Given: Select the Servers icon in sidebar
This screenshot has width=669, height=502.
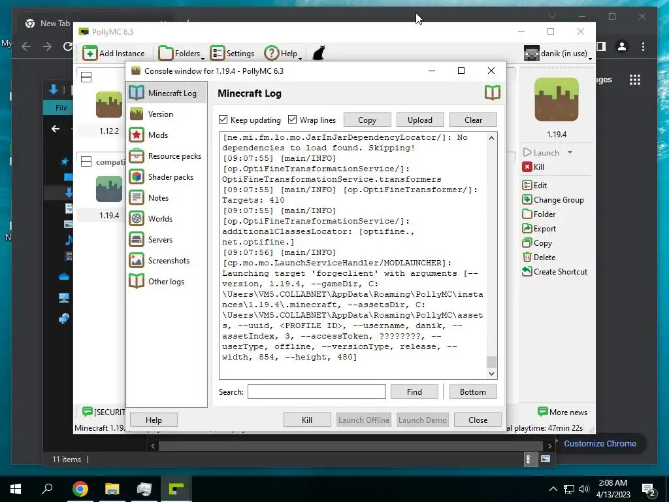Looking at the screenshot, I should (x=137, y=239).
